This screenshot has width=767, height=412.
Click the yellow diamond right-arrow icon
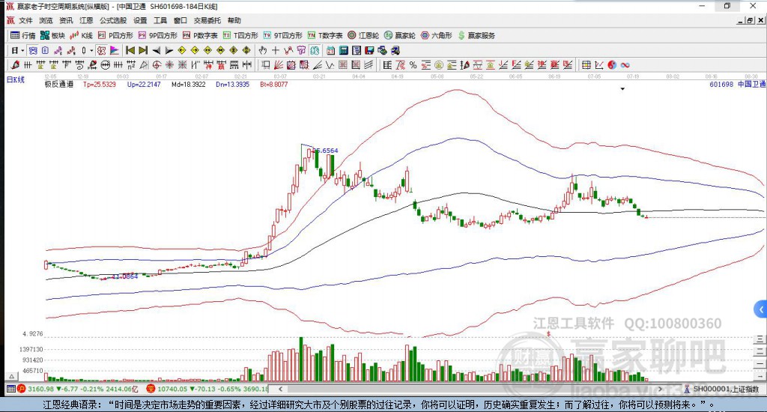tap(195, 50)
